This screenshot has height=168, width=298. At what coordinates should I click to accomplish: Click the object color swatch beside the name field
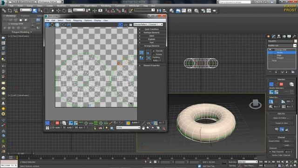[x=295, y=41]
